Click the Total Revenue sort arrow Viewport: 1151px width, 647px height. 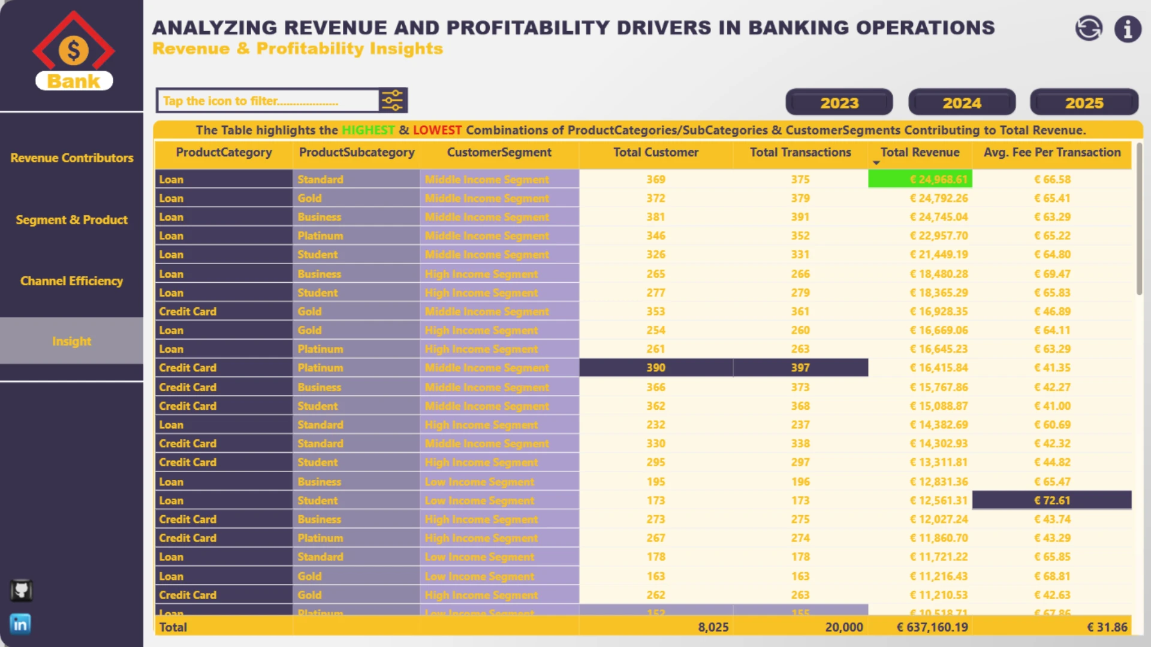point(876,163)
